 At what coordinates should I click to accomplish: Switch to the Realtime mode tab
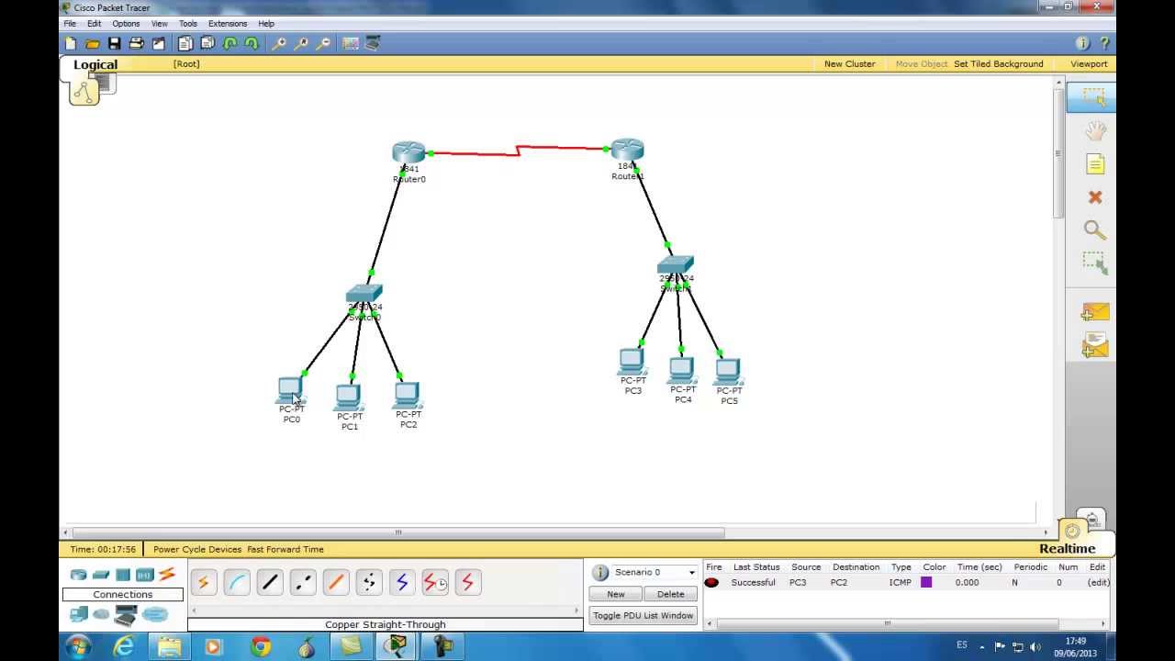[x=1067, y=548]
